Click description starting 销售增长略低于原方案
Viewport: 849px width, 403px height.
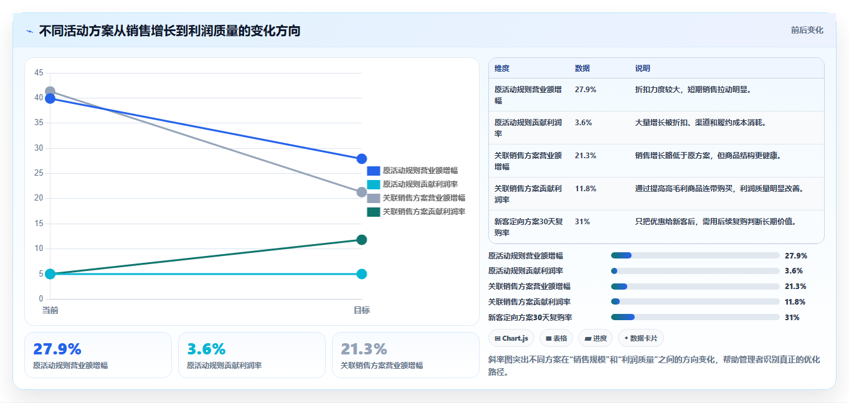point(708,156)
